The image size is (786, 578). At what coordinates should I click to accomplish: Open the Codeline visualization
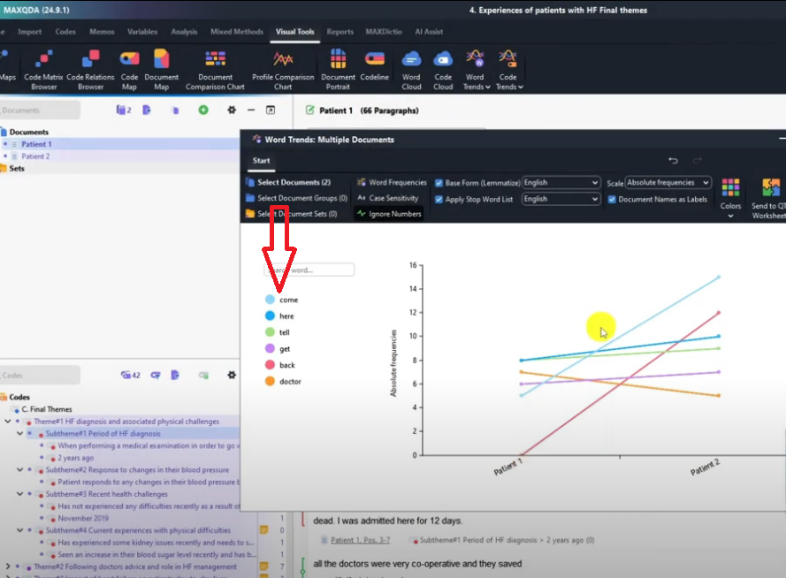(x=375, y=66)
